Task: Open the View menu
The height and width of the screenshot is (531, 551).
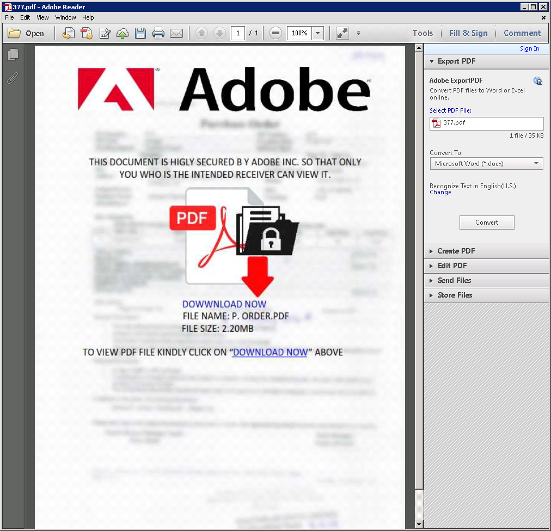Action: (x=42, y=17)
